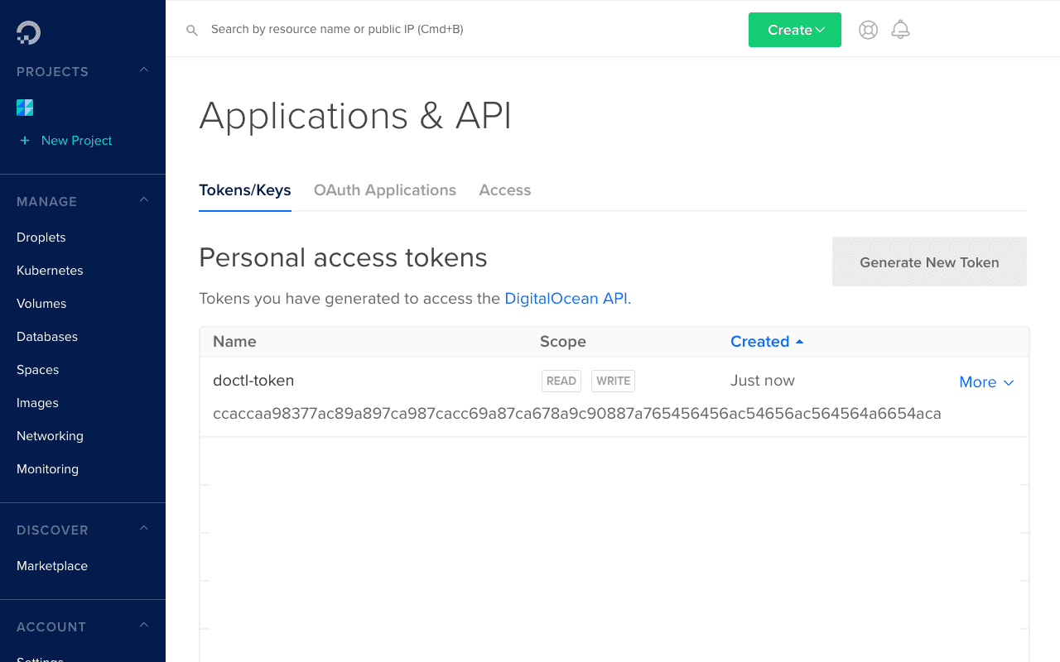Collapse the Projects section chevron

tap(144, 70)
